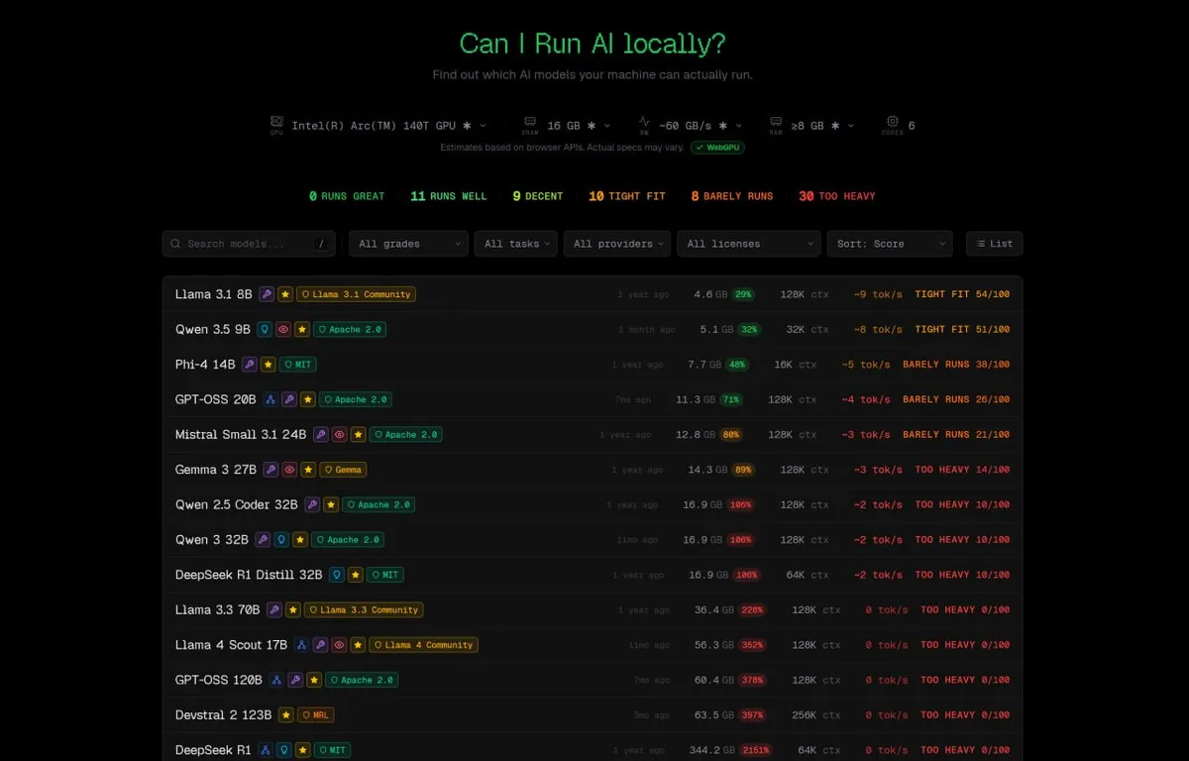Select the RUNS WELL category counter
This screenshot has width=1189, height=761.
(x=448, y=195)
